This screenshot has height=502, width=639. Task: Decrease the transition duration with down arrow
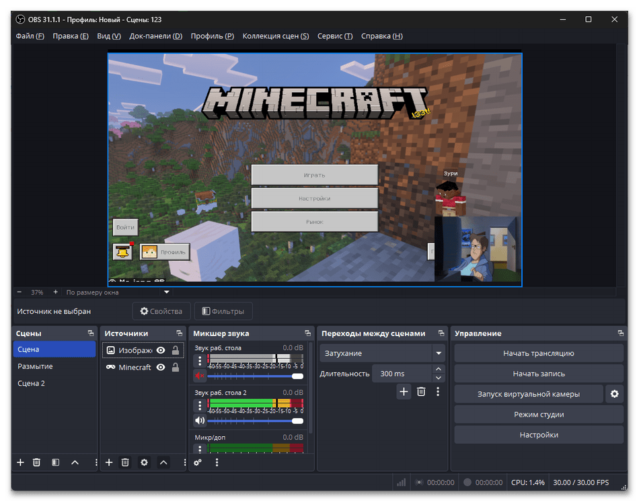(439, 378)
